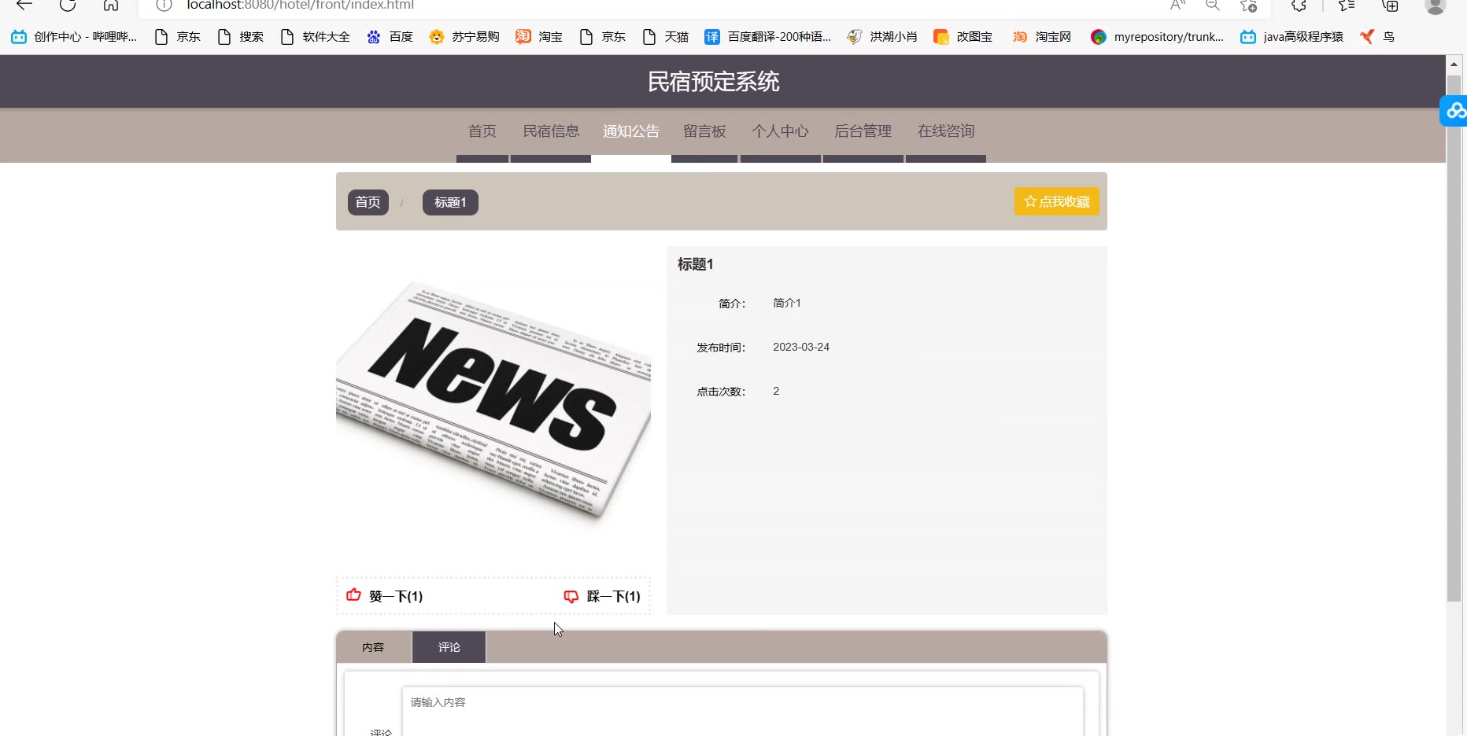Click the Baidu cloud floating icon
The height and width of the screenshot is (736, 1467).
[1454, 111]
